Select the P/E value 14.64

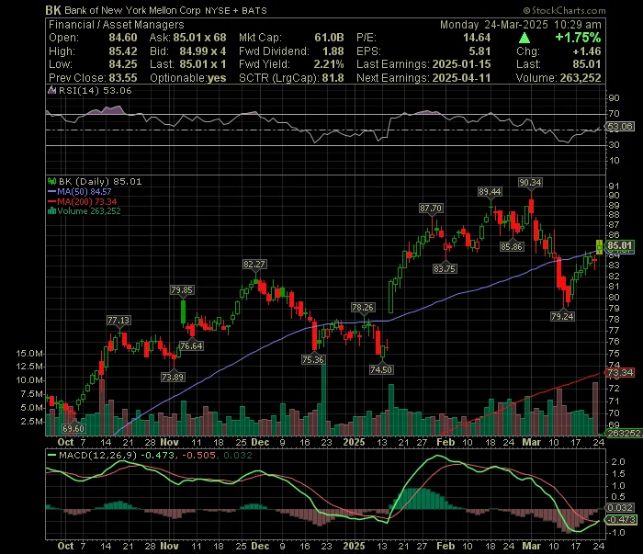pos(477,38)
